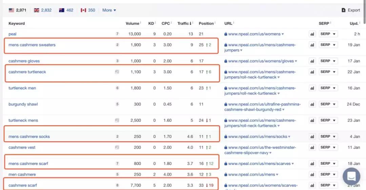This screenshot has width=366, height=190.
Task: Open chart icon for mens cashmere socks row
Action: 312,136
